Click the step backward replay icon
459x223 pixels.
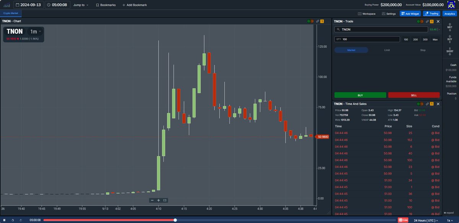[13, 220]
